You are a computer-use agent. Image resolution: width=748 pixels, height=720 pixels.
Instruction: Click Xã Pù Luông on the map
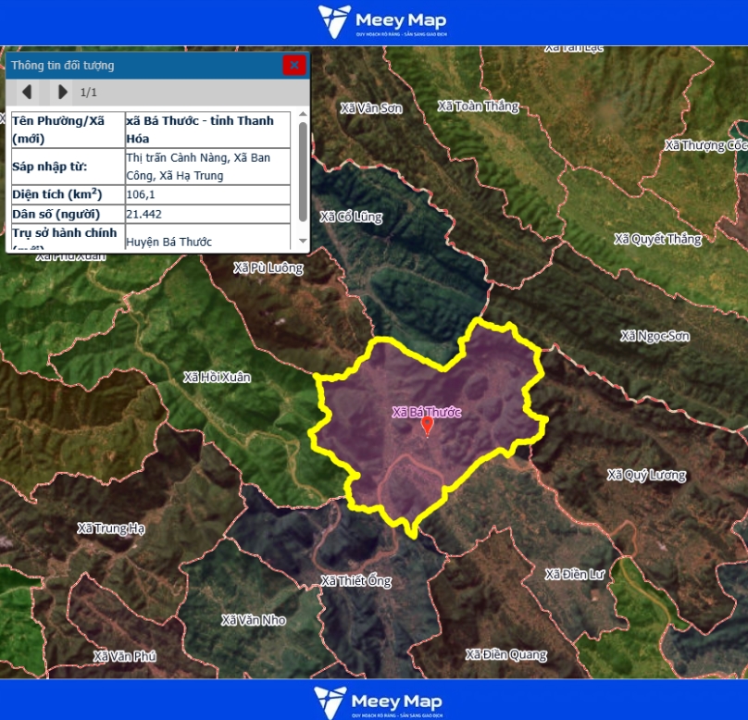click(x=268, y=267)
